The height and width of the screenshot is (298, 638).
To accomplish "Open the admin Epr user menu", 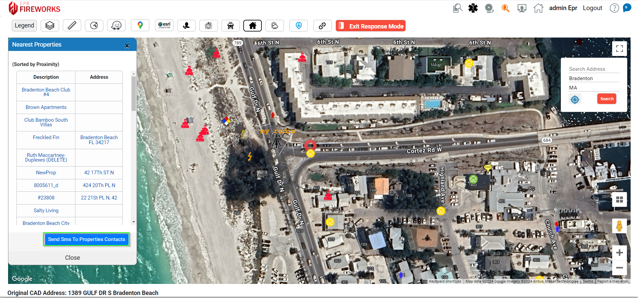I will 563,8.
